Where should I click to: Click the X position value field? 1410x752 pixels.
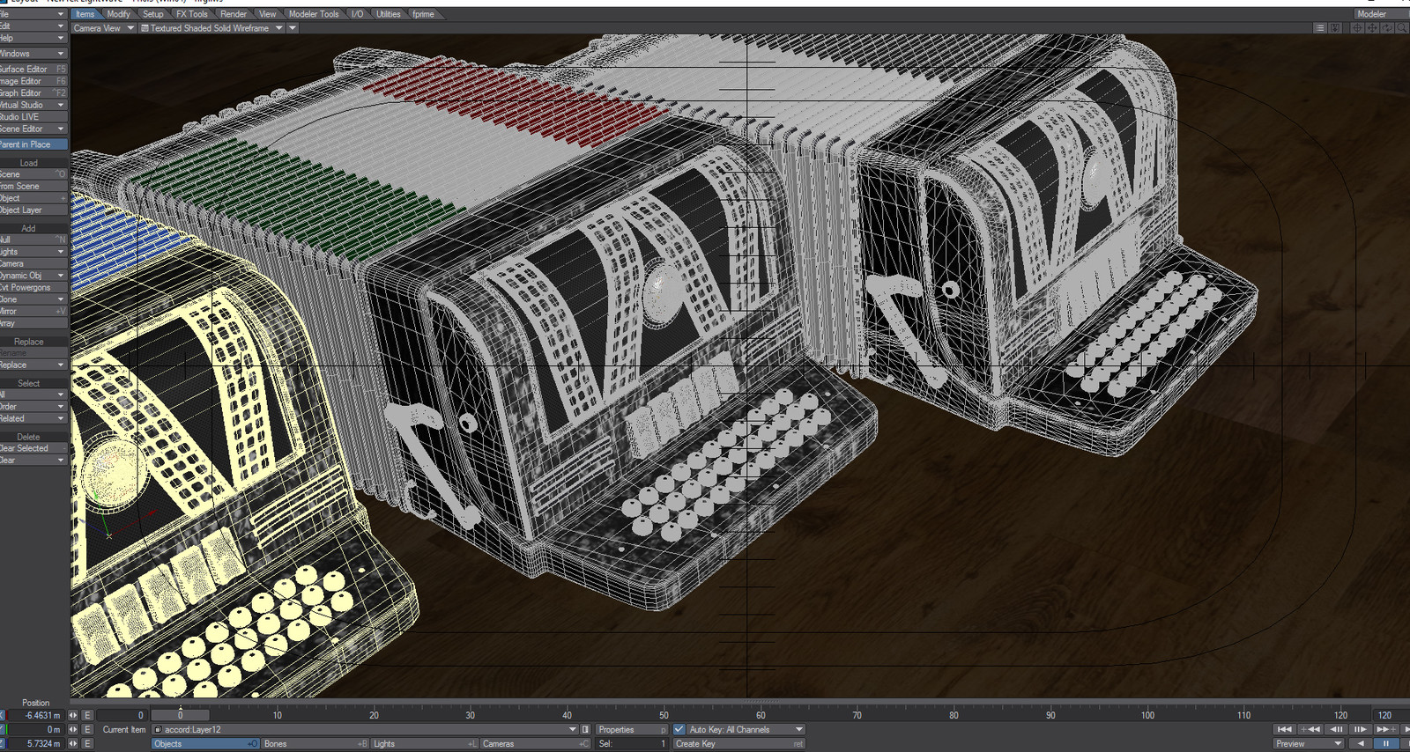35,715
